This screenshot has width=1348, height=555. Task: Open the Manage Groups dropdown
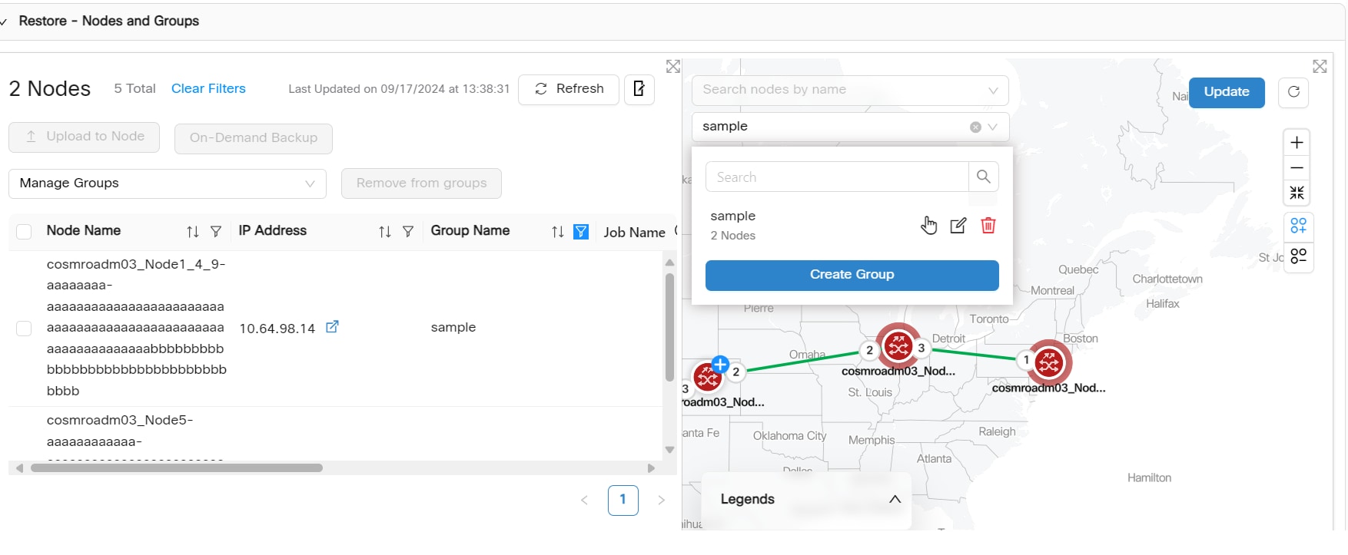[168, 183]
